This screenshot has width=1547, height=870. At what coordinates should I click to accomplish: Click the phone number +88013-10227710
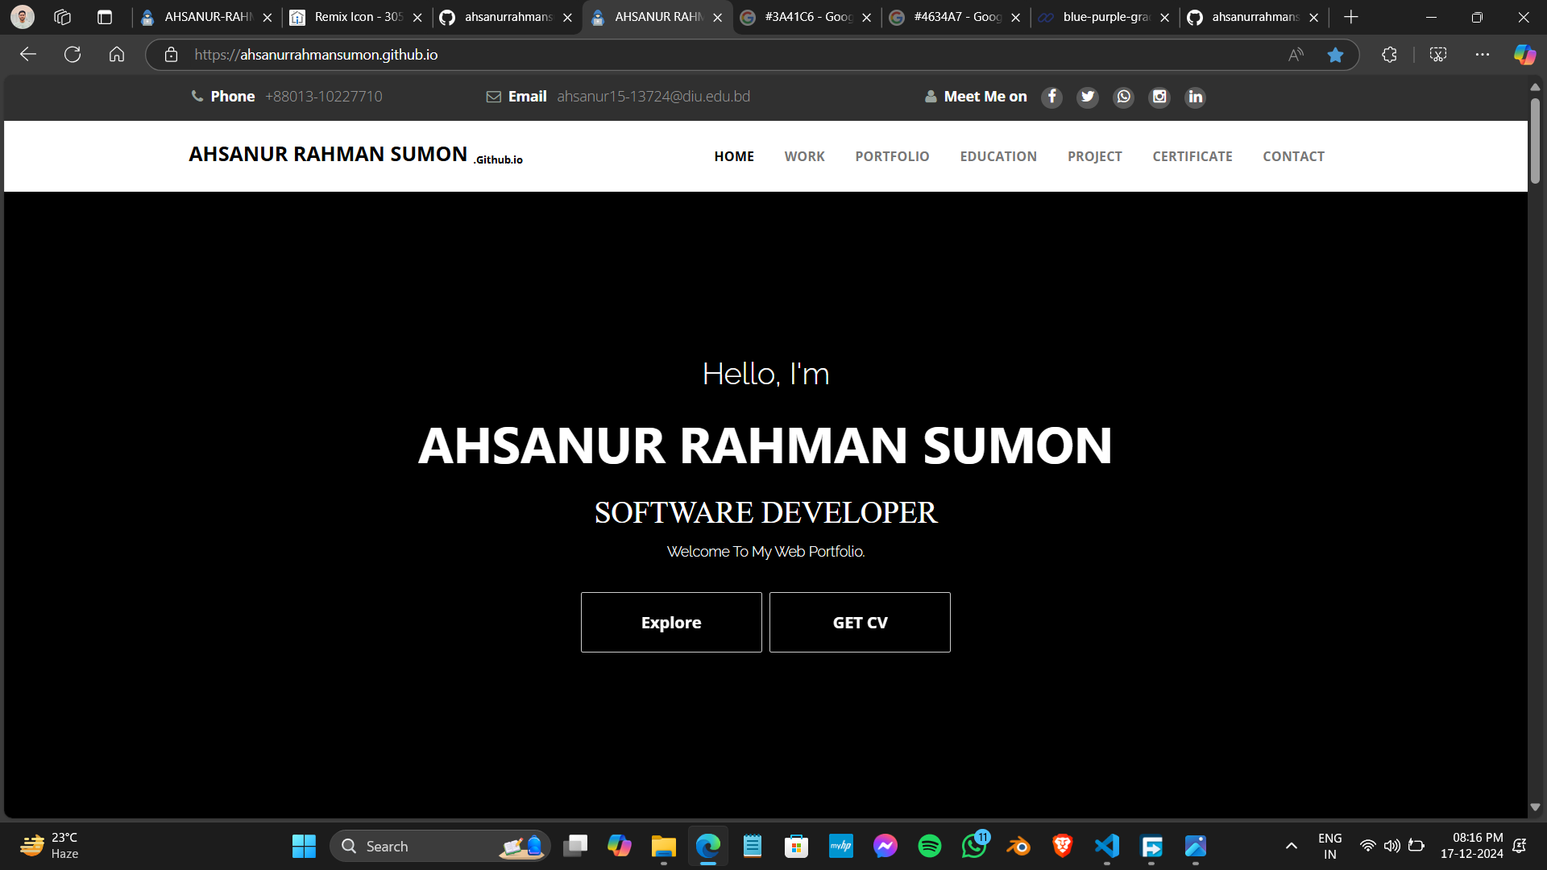tap(324, 97)
